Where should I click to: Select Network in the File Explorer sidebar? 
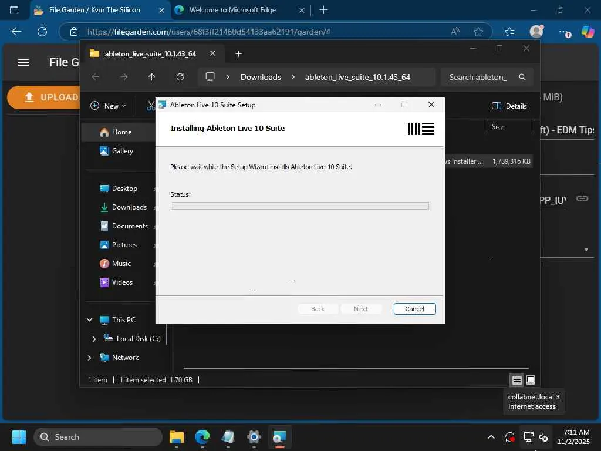(x=119, y=358)
